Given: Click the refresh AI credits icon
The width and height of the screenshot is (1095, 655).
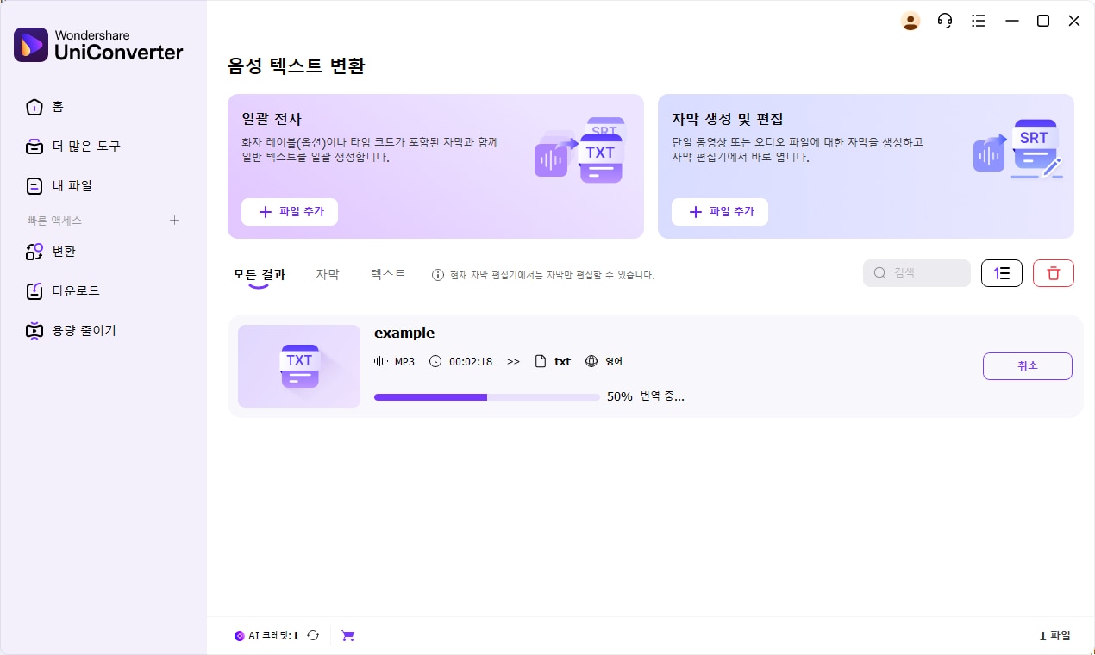Looking at the screenshot, I should [313, 636].
